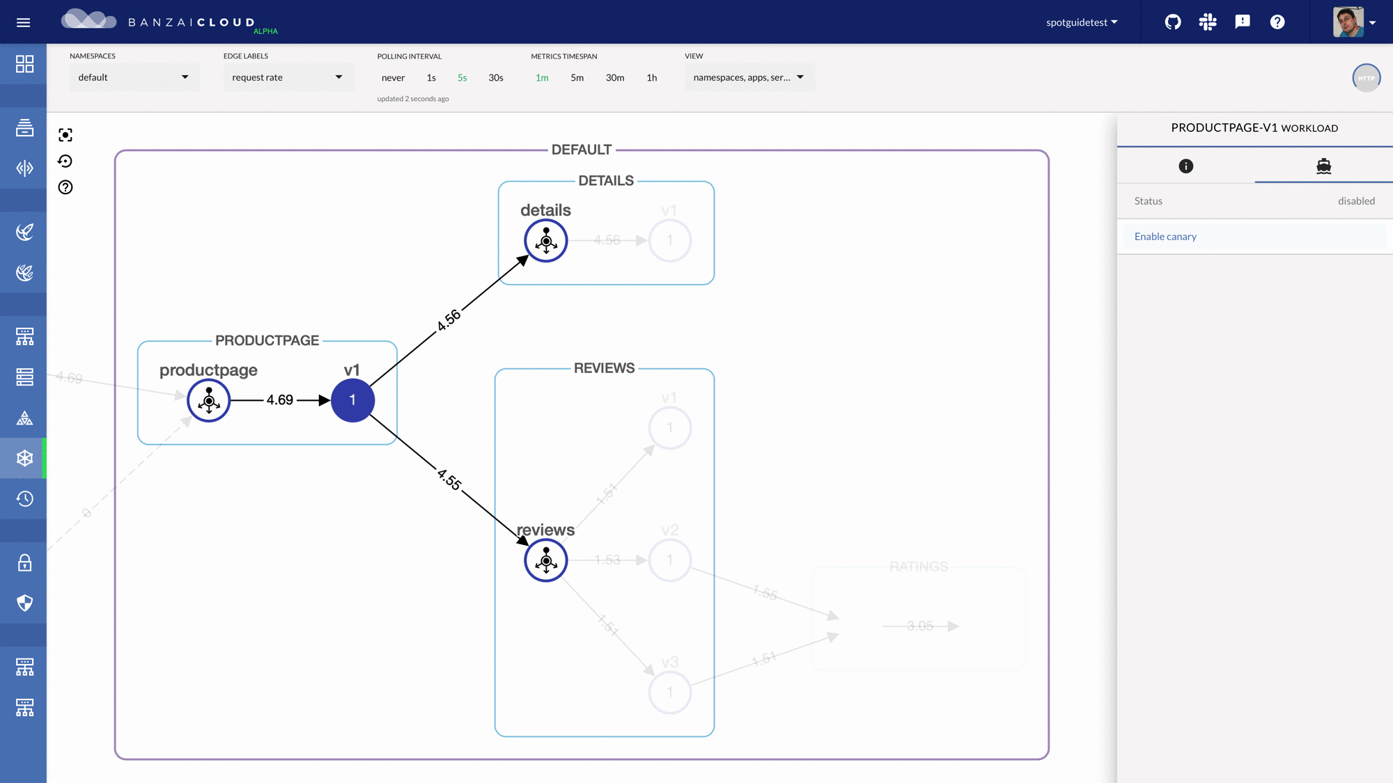This screenshot has height=783, width=1393.
Task: Open the code brackets sidebar icon
Action: (x=24, y=168)
